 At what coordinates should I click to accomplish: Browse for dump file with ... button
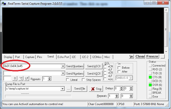pos(69,89)
